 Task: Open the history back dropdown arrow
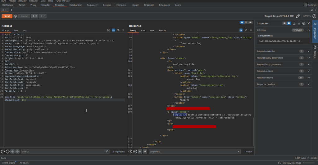click(37, 16)
